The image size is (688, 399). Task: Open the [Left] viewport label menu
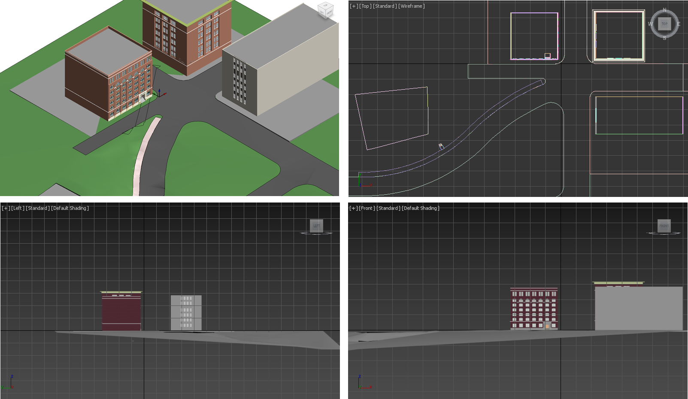pyautogui.click(x=17, y=208)
